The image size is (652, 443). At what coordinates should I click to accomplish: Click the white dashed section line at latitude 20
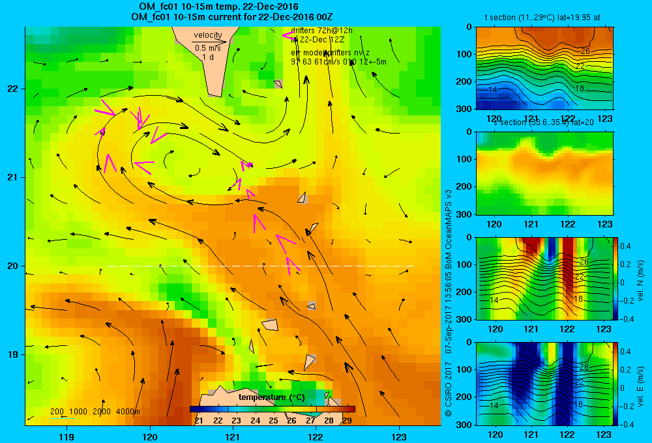pos(261,266)
